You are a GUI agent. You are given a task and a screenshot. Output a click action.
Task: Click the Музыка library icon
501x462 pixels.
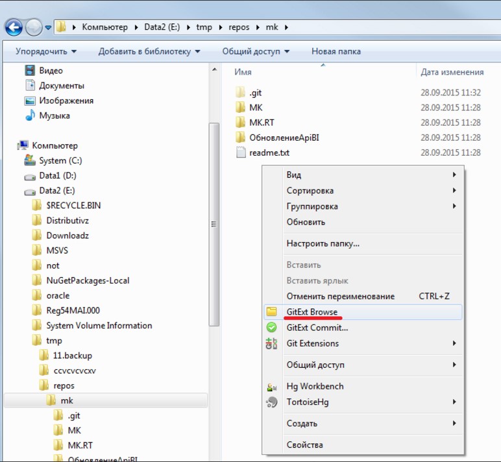coord(30,115)
